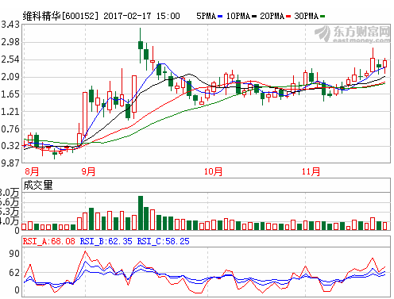The height and width of the screenshot is (299, 394).
Task: Select the 8月 axis label
Action: pyautogui.click(x=32, y=171)
